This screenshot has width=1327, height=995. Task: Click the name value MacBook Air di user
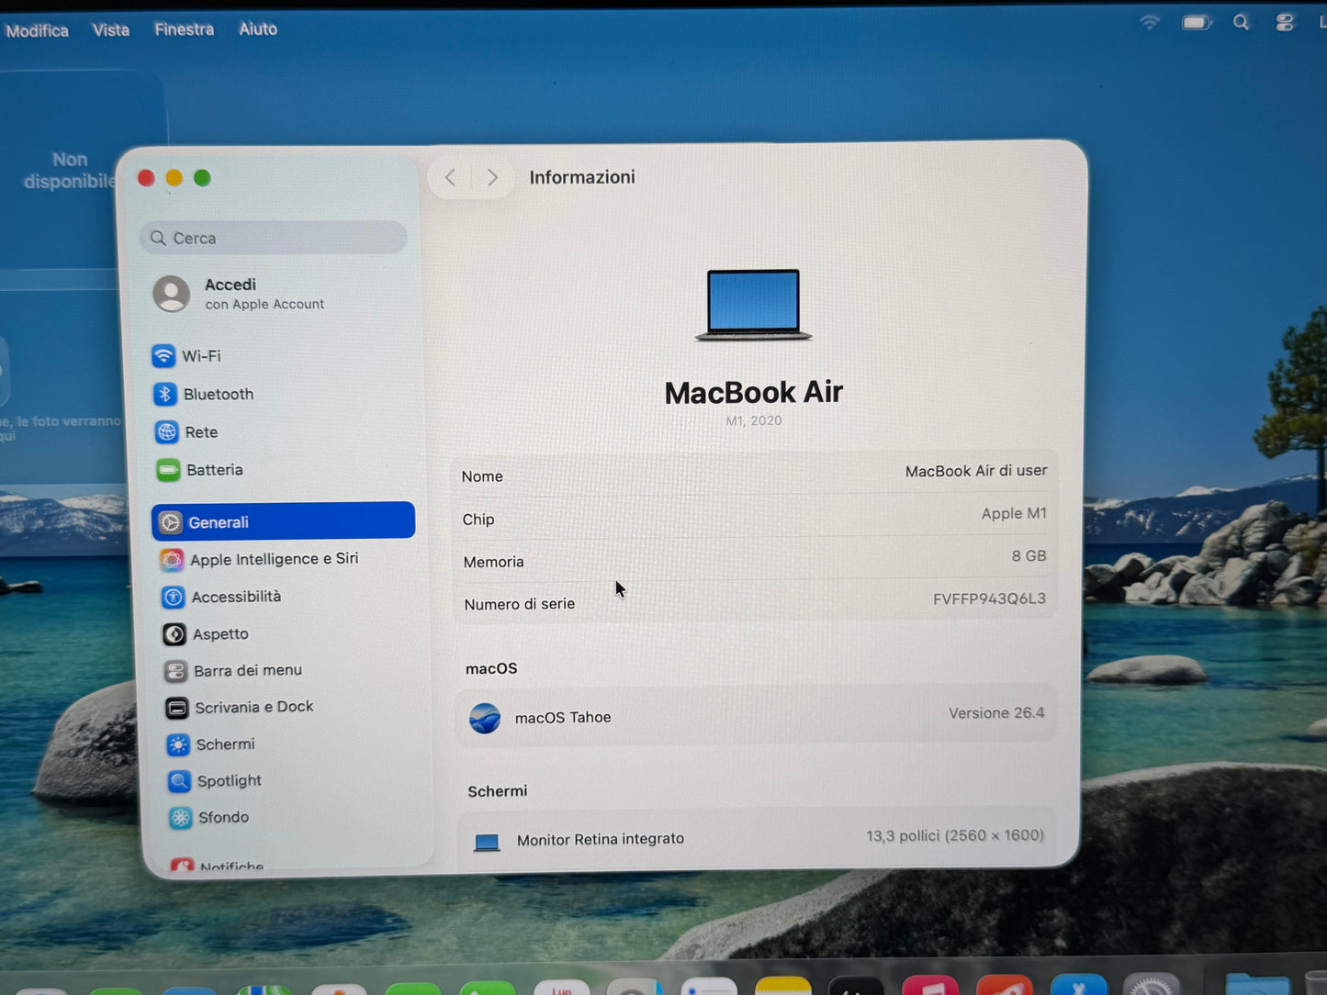coord(976,471)
